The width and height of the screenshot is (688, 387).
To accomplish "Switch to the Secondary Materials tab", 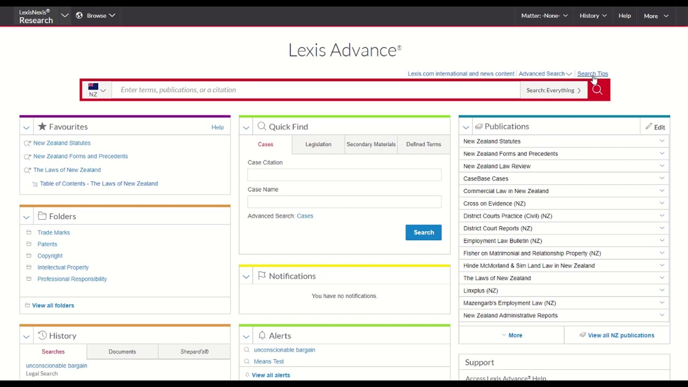I will click(371, 144).
